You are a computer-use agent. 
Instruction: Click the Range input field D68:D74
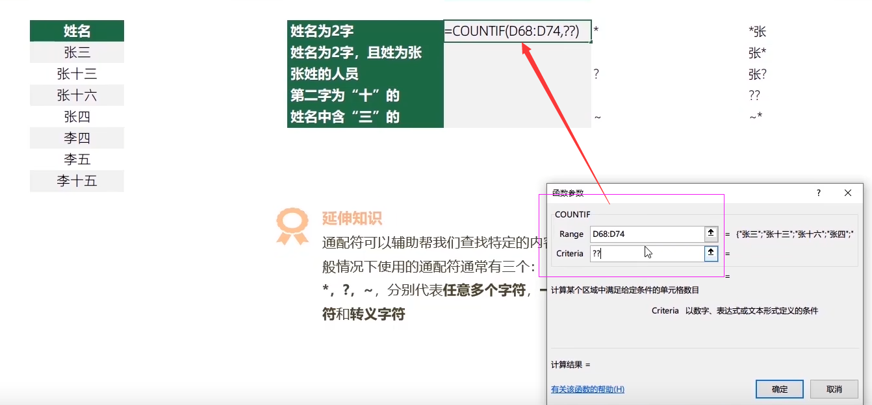(x=647, y=234)
